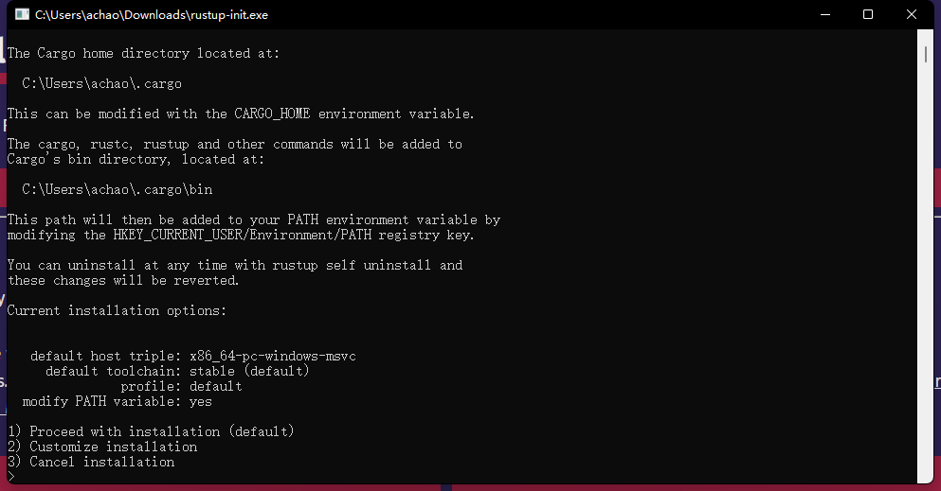
Task: Click the "3) Cancel installation" option line
Action: (91, 462)
